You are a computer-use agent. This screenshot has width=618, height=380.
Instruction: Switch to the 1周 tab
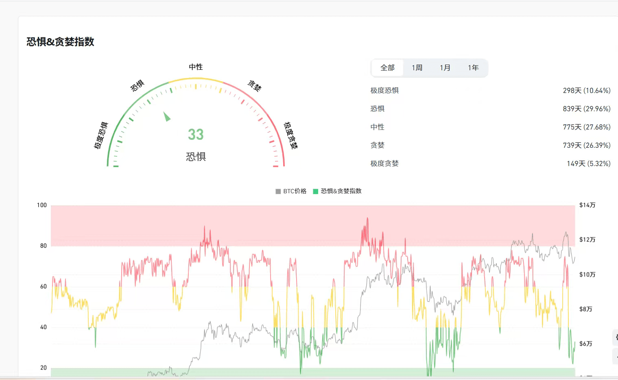click(417, 68)
